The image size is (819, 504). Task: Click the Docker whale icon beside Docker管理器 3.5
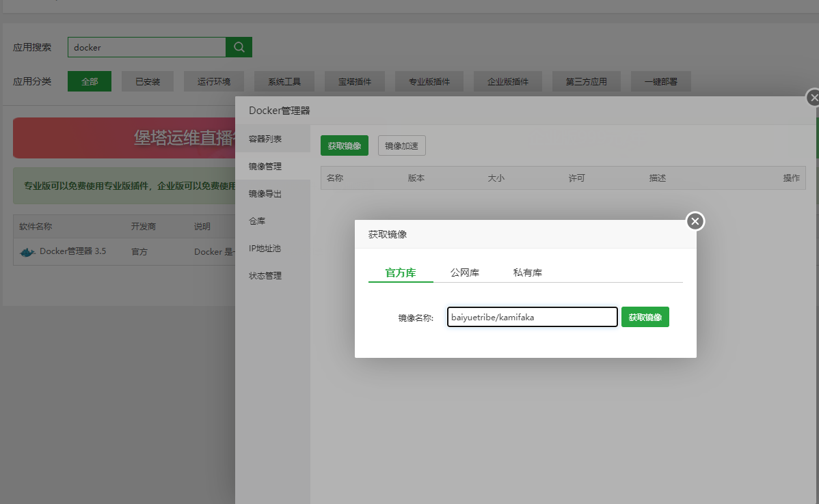point(26,251)
